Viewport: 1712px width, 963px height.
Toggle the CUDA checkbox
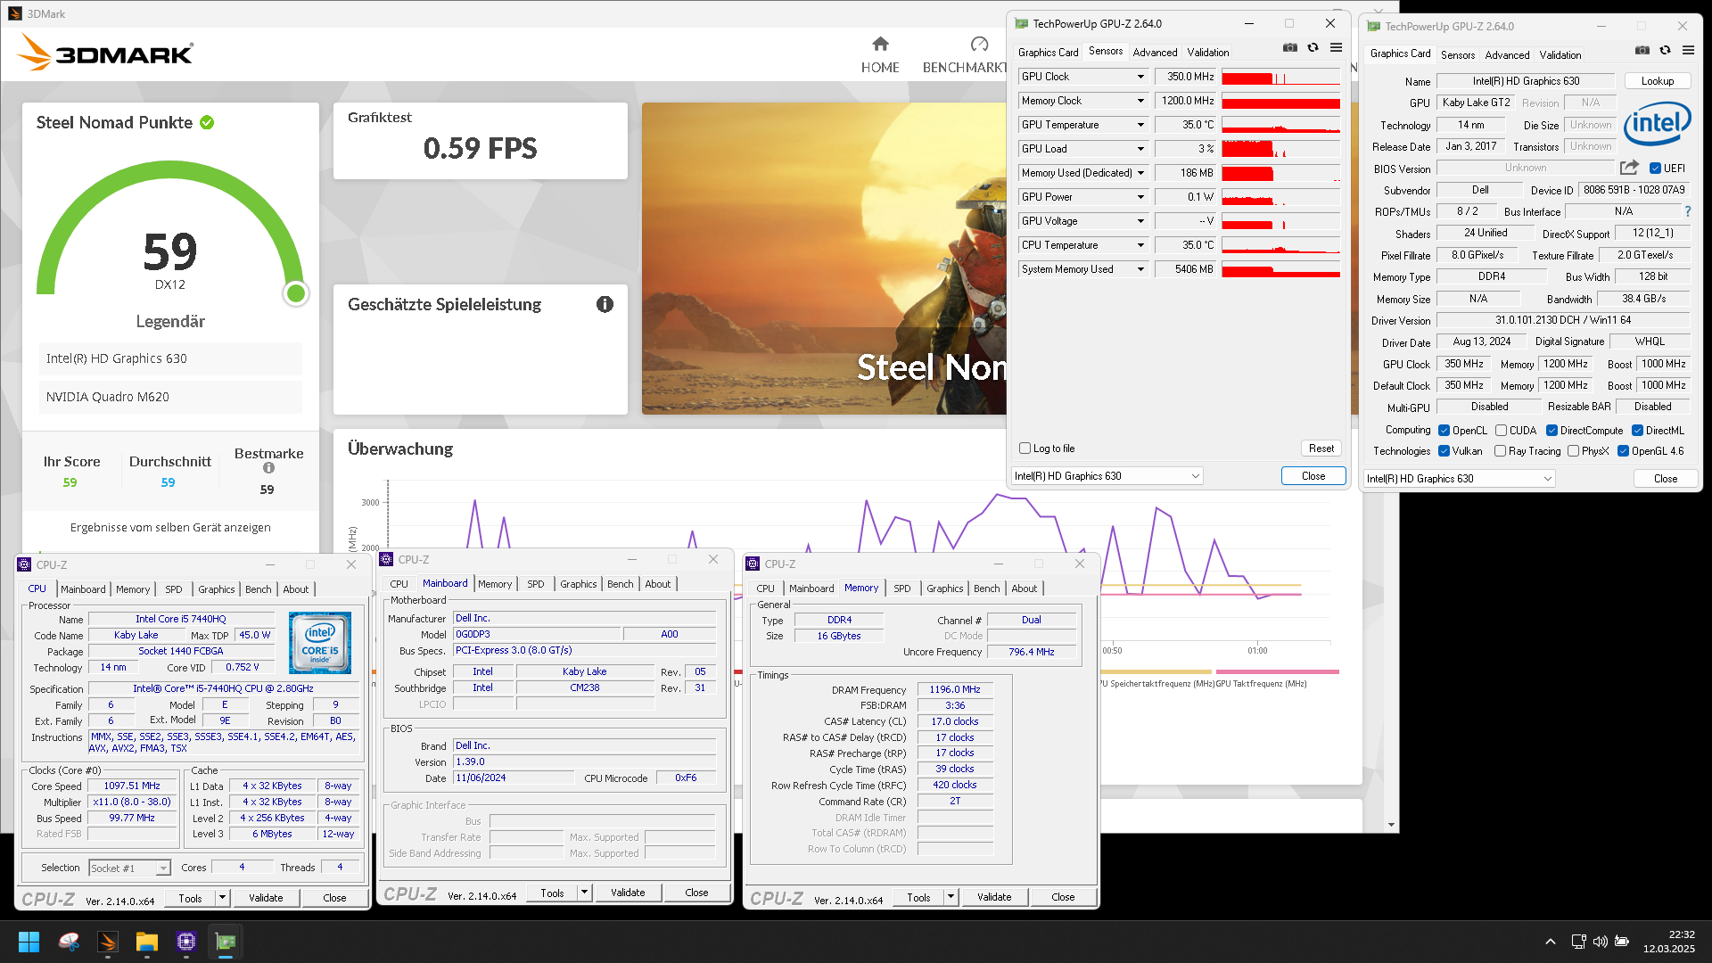[x=1501, y=431]
